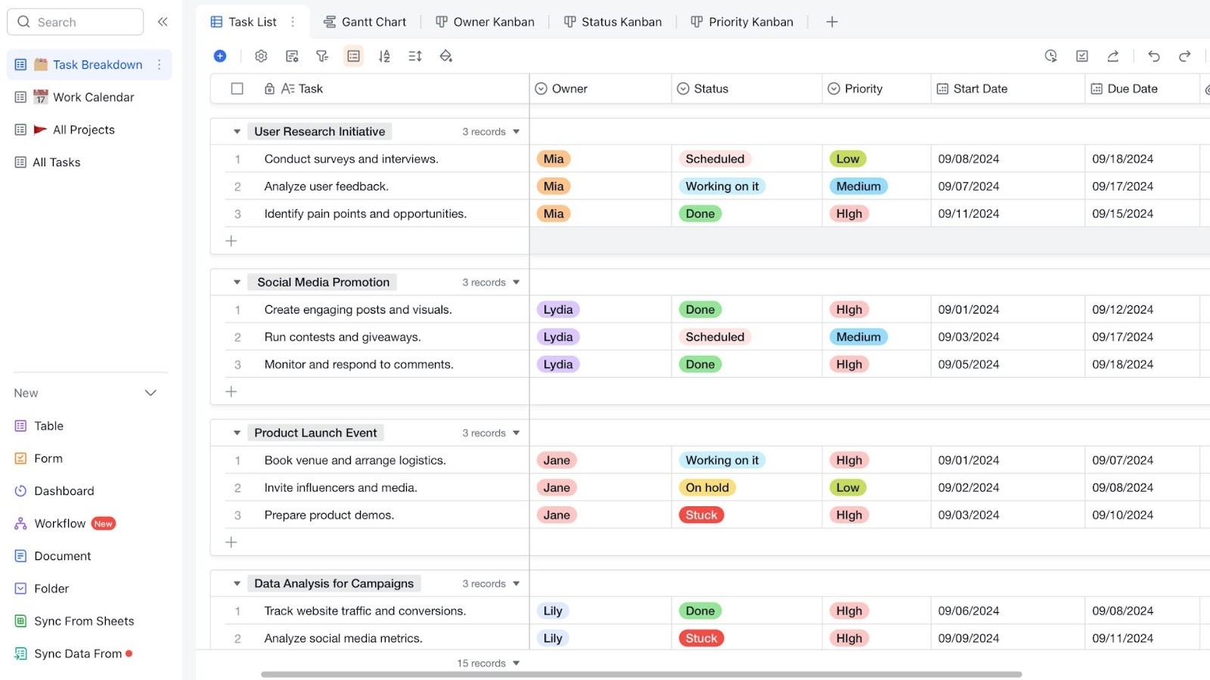Screen dimensions: 1210x680
Task: Collapse the User Research Initiative group
Action: [237, 131]
